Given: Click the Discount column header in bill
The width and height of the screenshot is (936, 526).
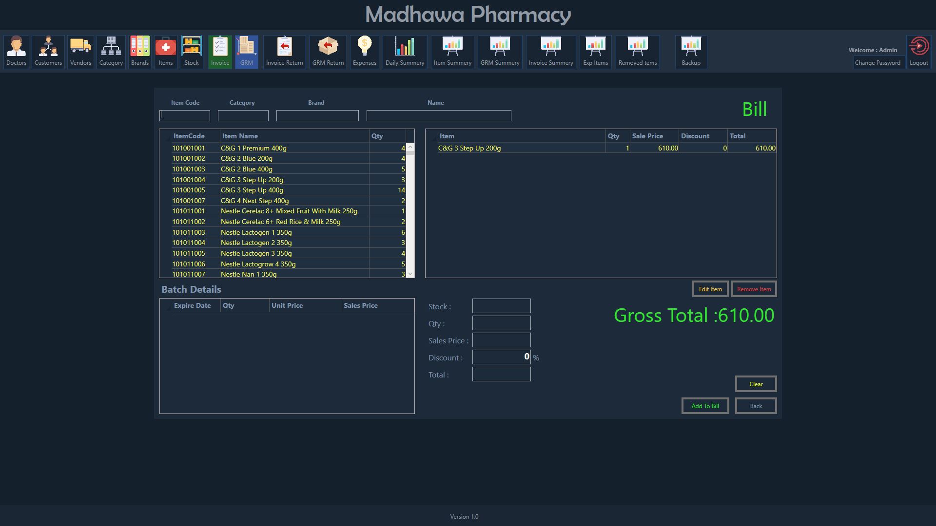Looking at the screenshot, I should pyautogui.click(x=703, y=136).
